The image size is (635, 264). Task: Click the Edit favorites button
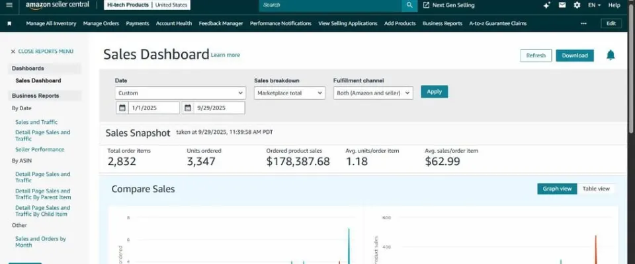click(611, 24)
